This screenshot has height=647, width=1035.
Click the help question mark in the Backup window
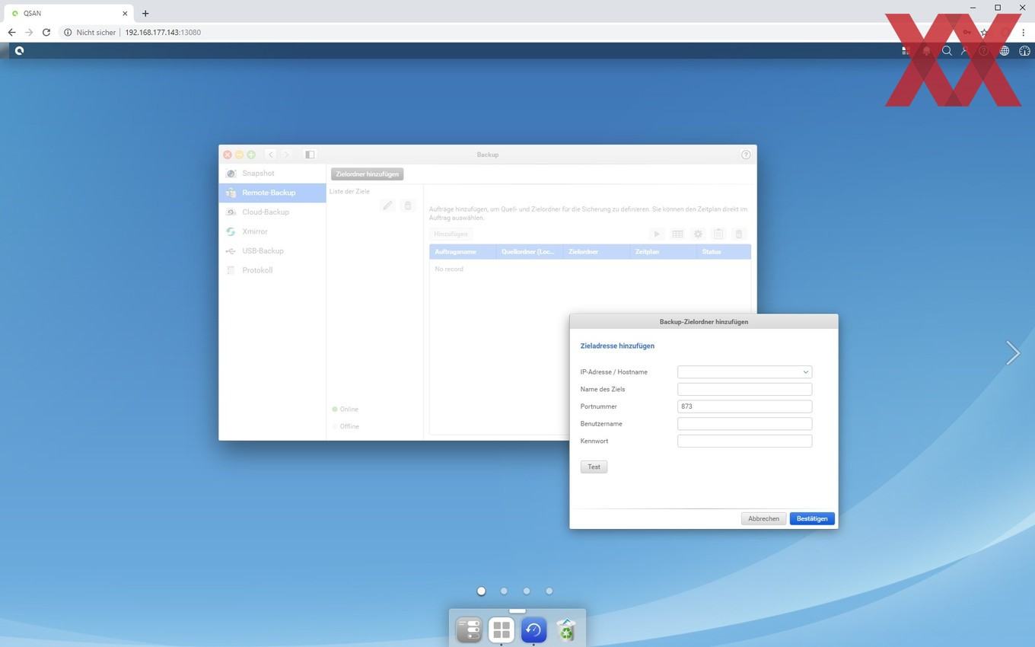click(746, 155)
